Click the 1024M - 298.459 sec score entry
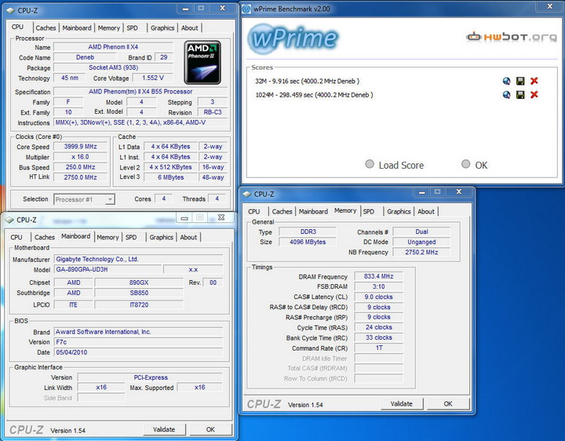The height and width of the screenshot is (441, 565). pyautogui.click(x=314, y=95)
